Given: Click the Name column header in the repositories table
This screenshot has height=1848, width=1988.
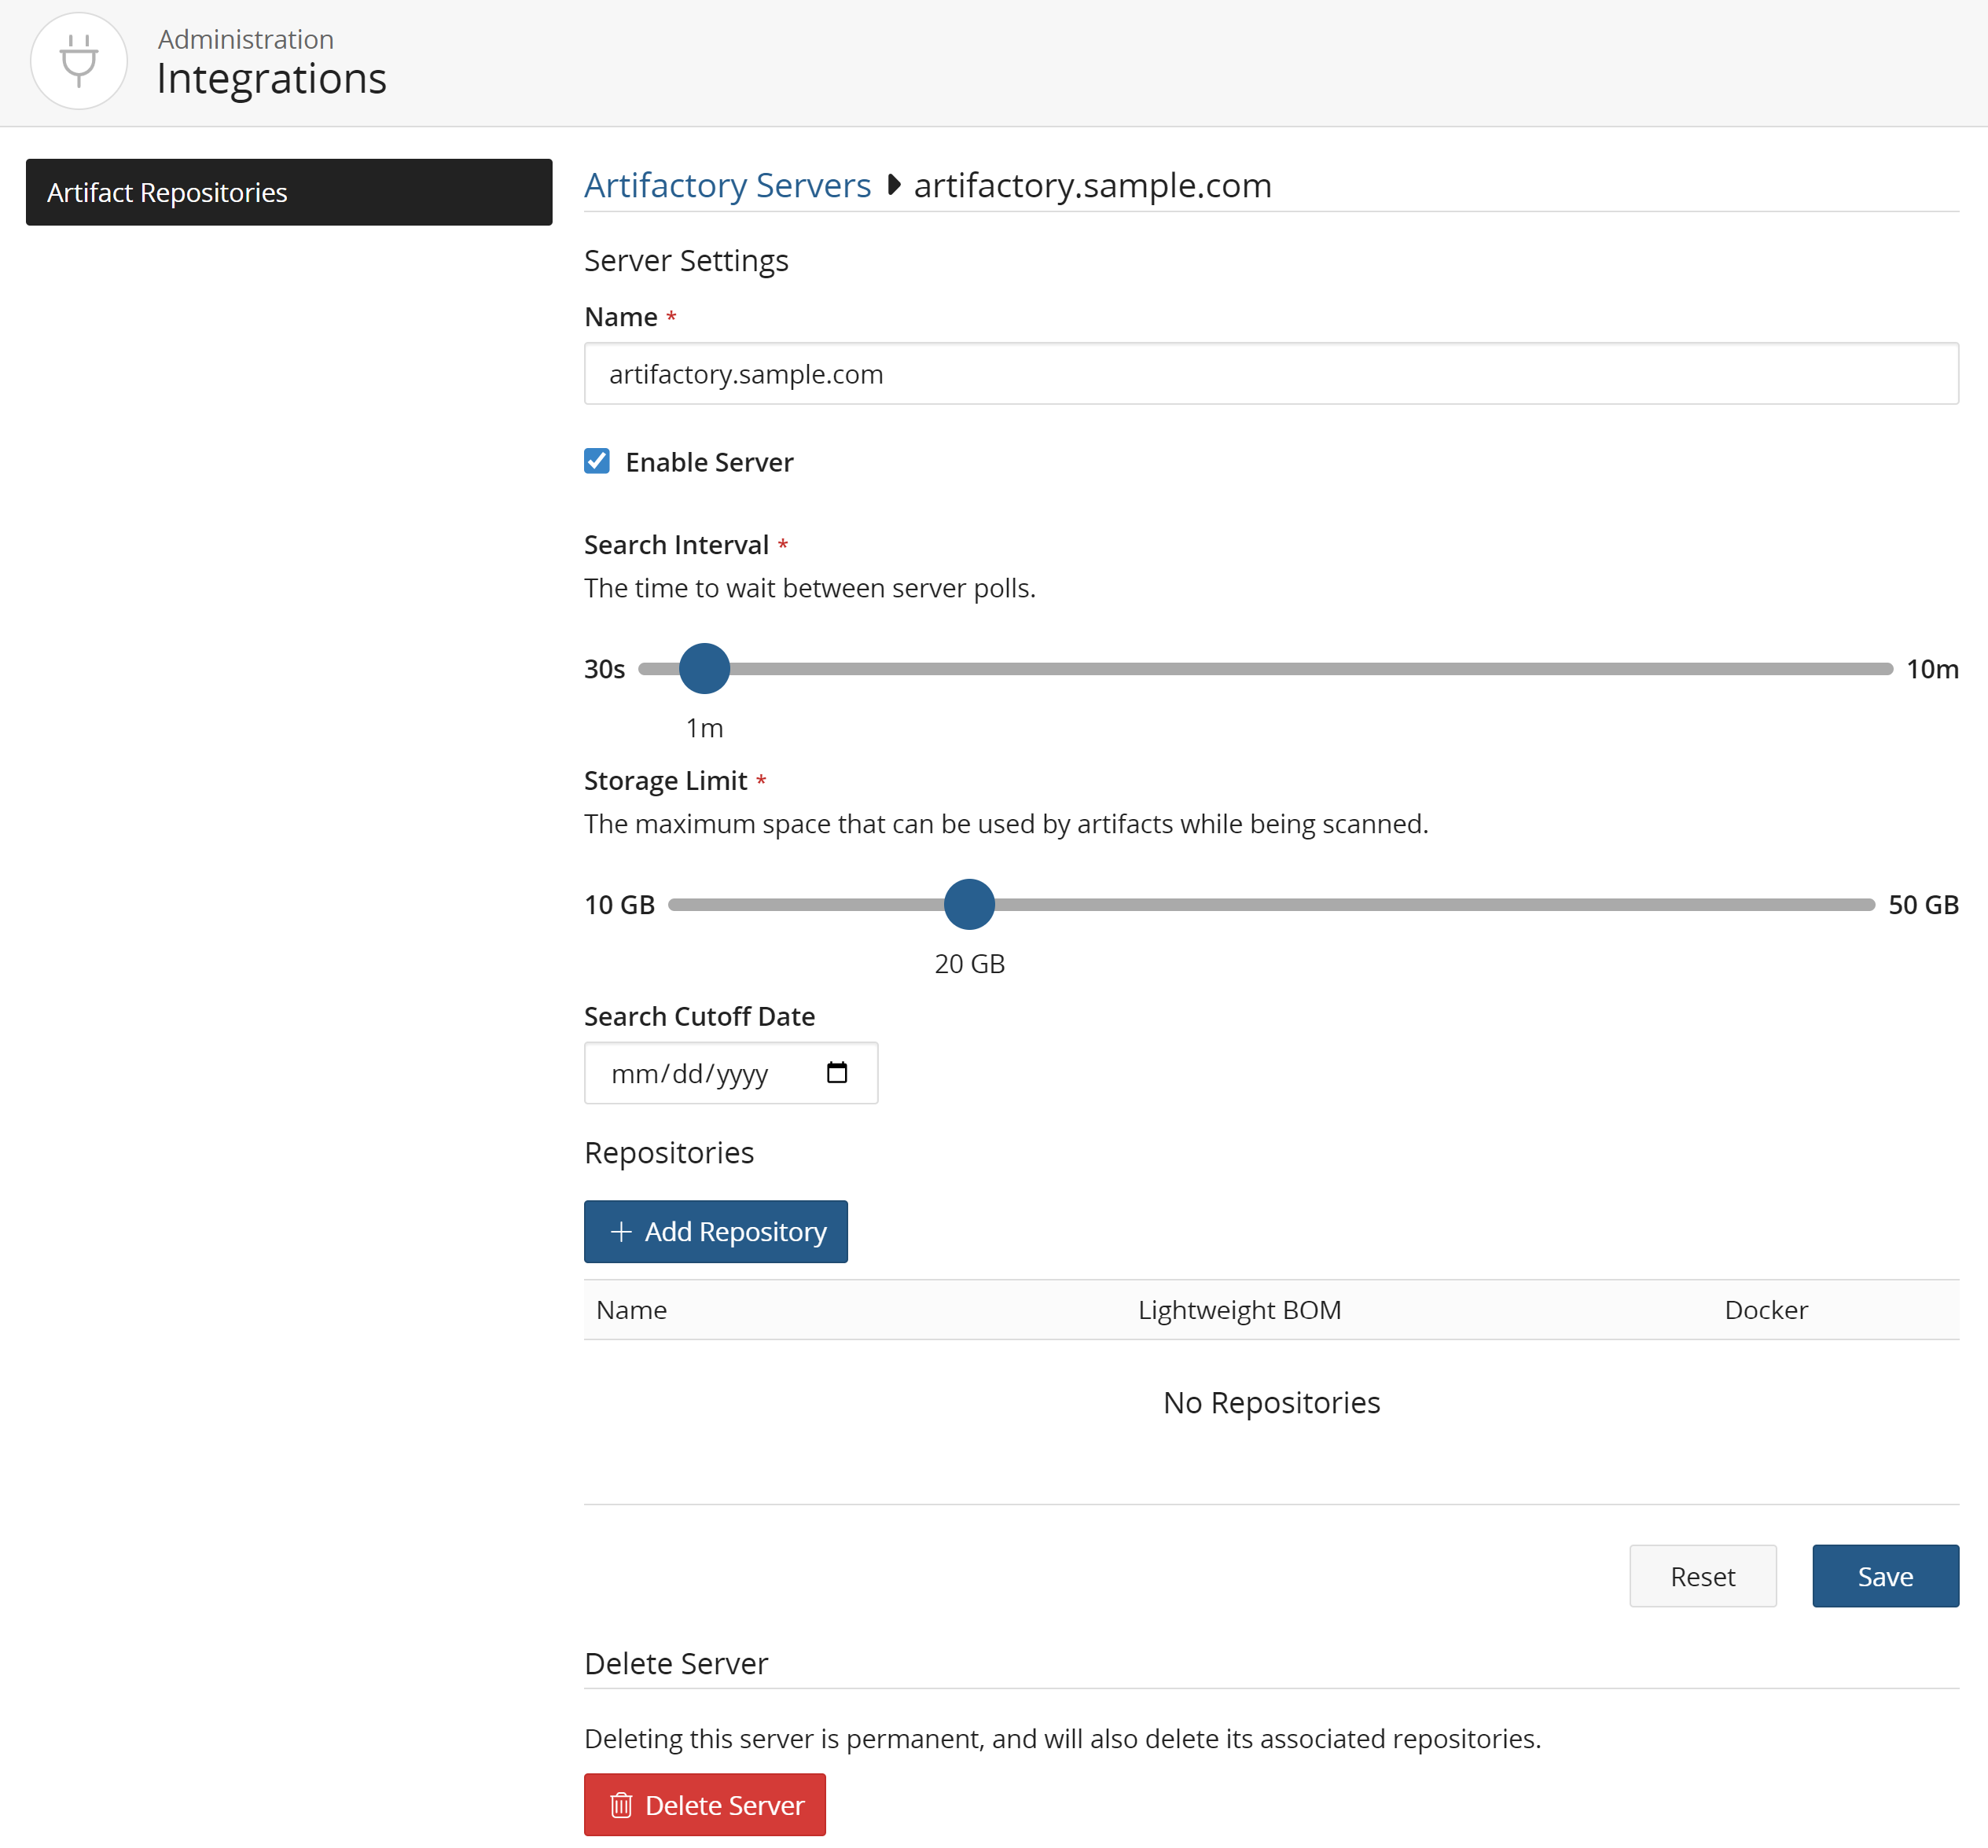Looking at the screenshot, I should click(631, 1310).
